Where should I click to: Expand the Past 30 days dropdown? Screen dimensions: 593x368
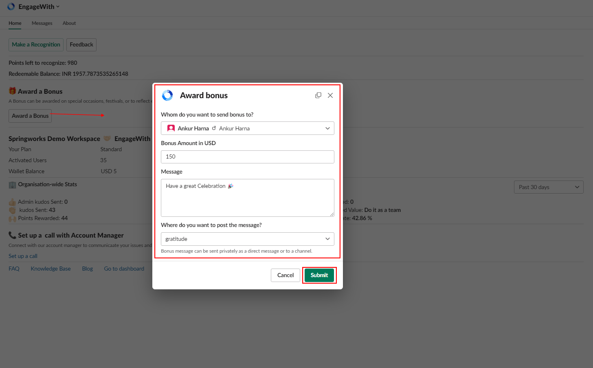click(549, 187)
